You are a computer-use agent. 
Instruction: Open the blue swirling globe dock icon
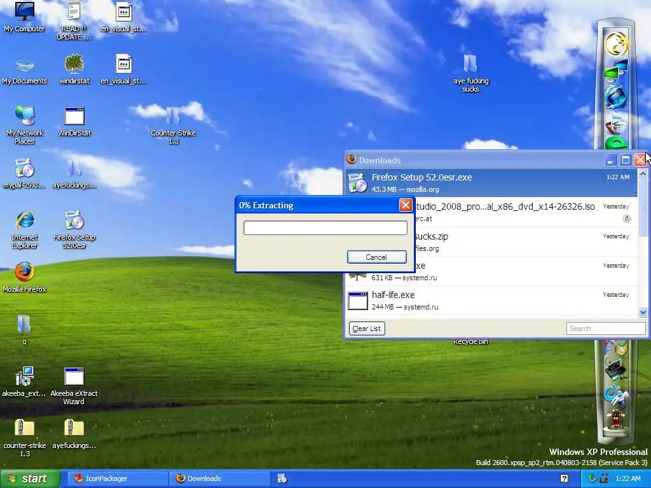click(615, 97)
